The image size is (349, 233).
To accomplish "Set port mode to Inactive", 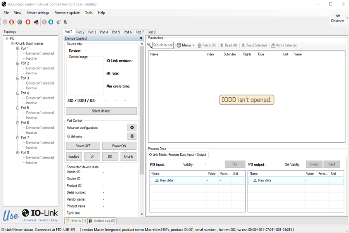I will click(74, 157).
